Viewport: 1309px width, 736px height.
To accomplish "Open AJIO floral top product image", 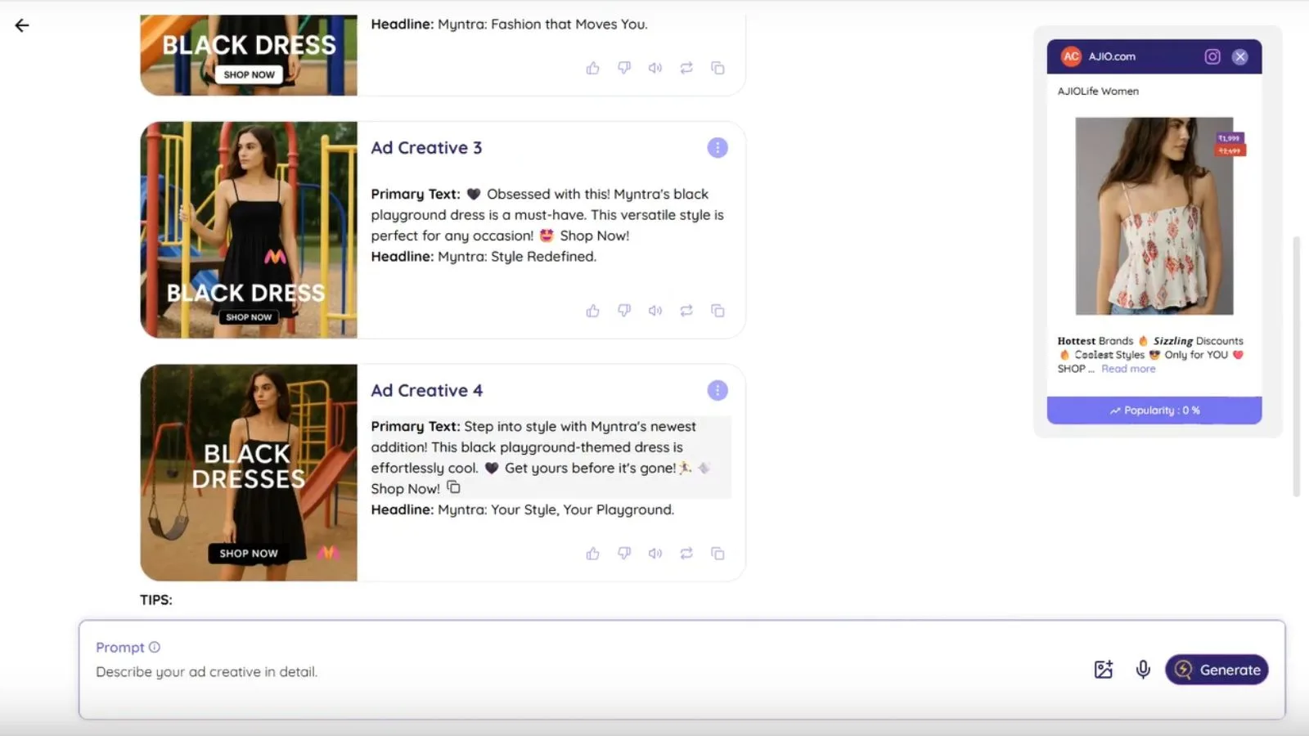I will coord(1154,216).
